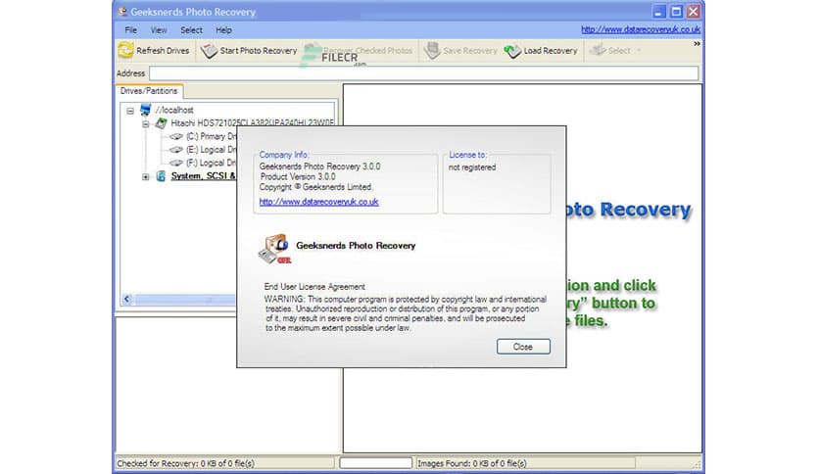Click the title bar application icon
819x474 pixels.
(x=122, y=12)
